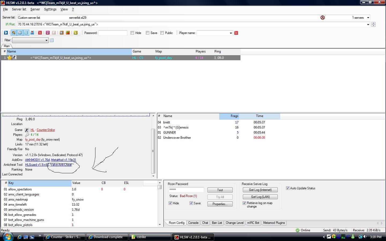The height and width of the screenshot is (241, 386).
Task: Click the Rcon tabs right scroll arrow
Action: [x=382, y=223]
